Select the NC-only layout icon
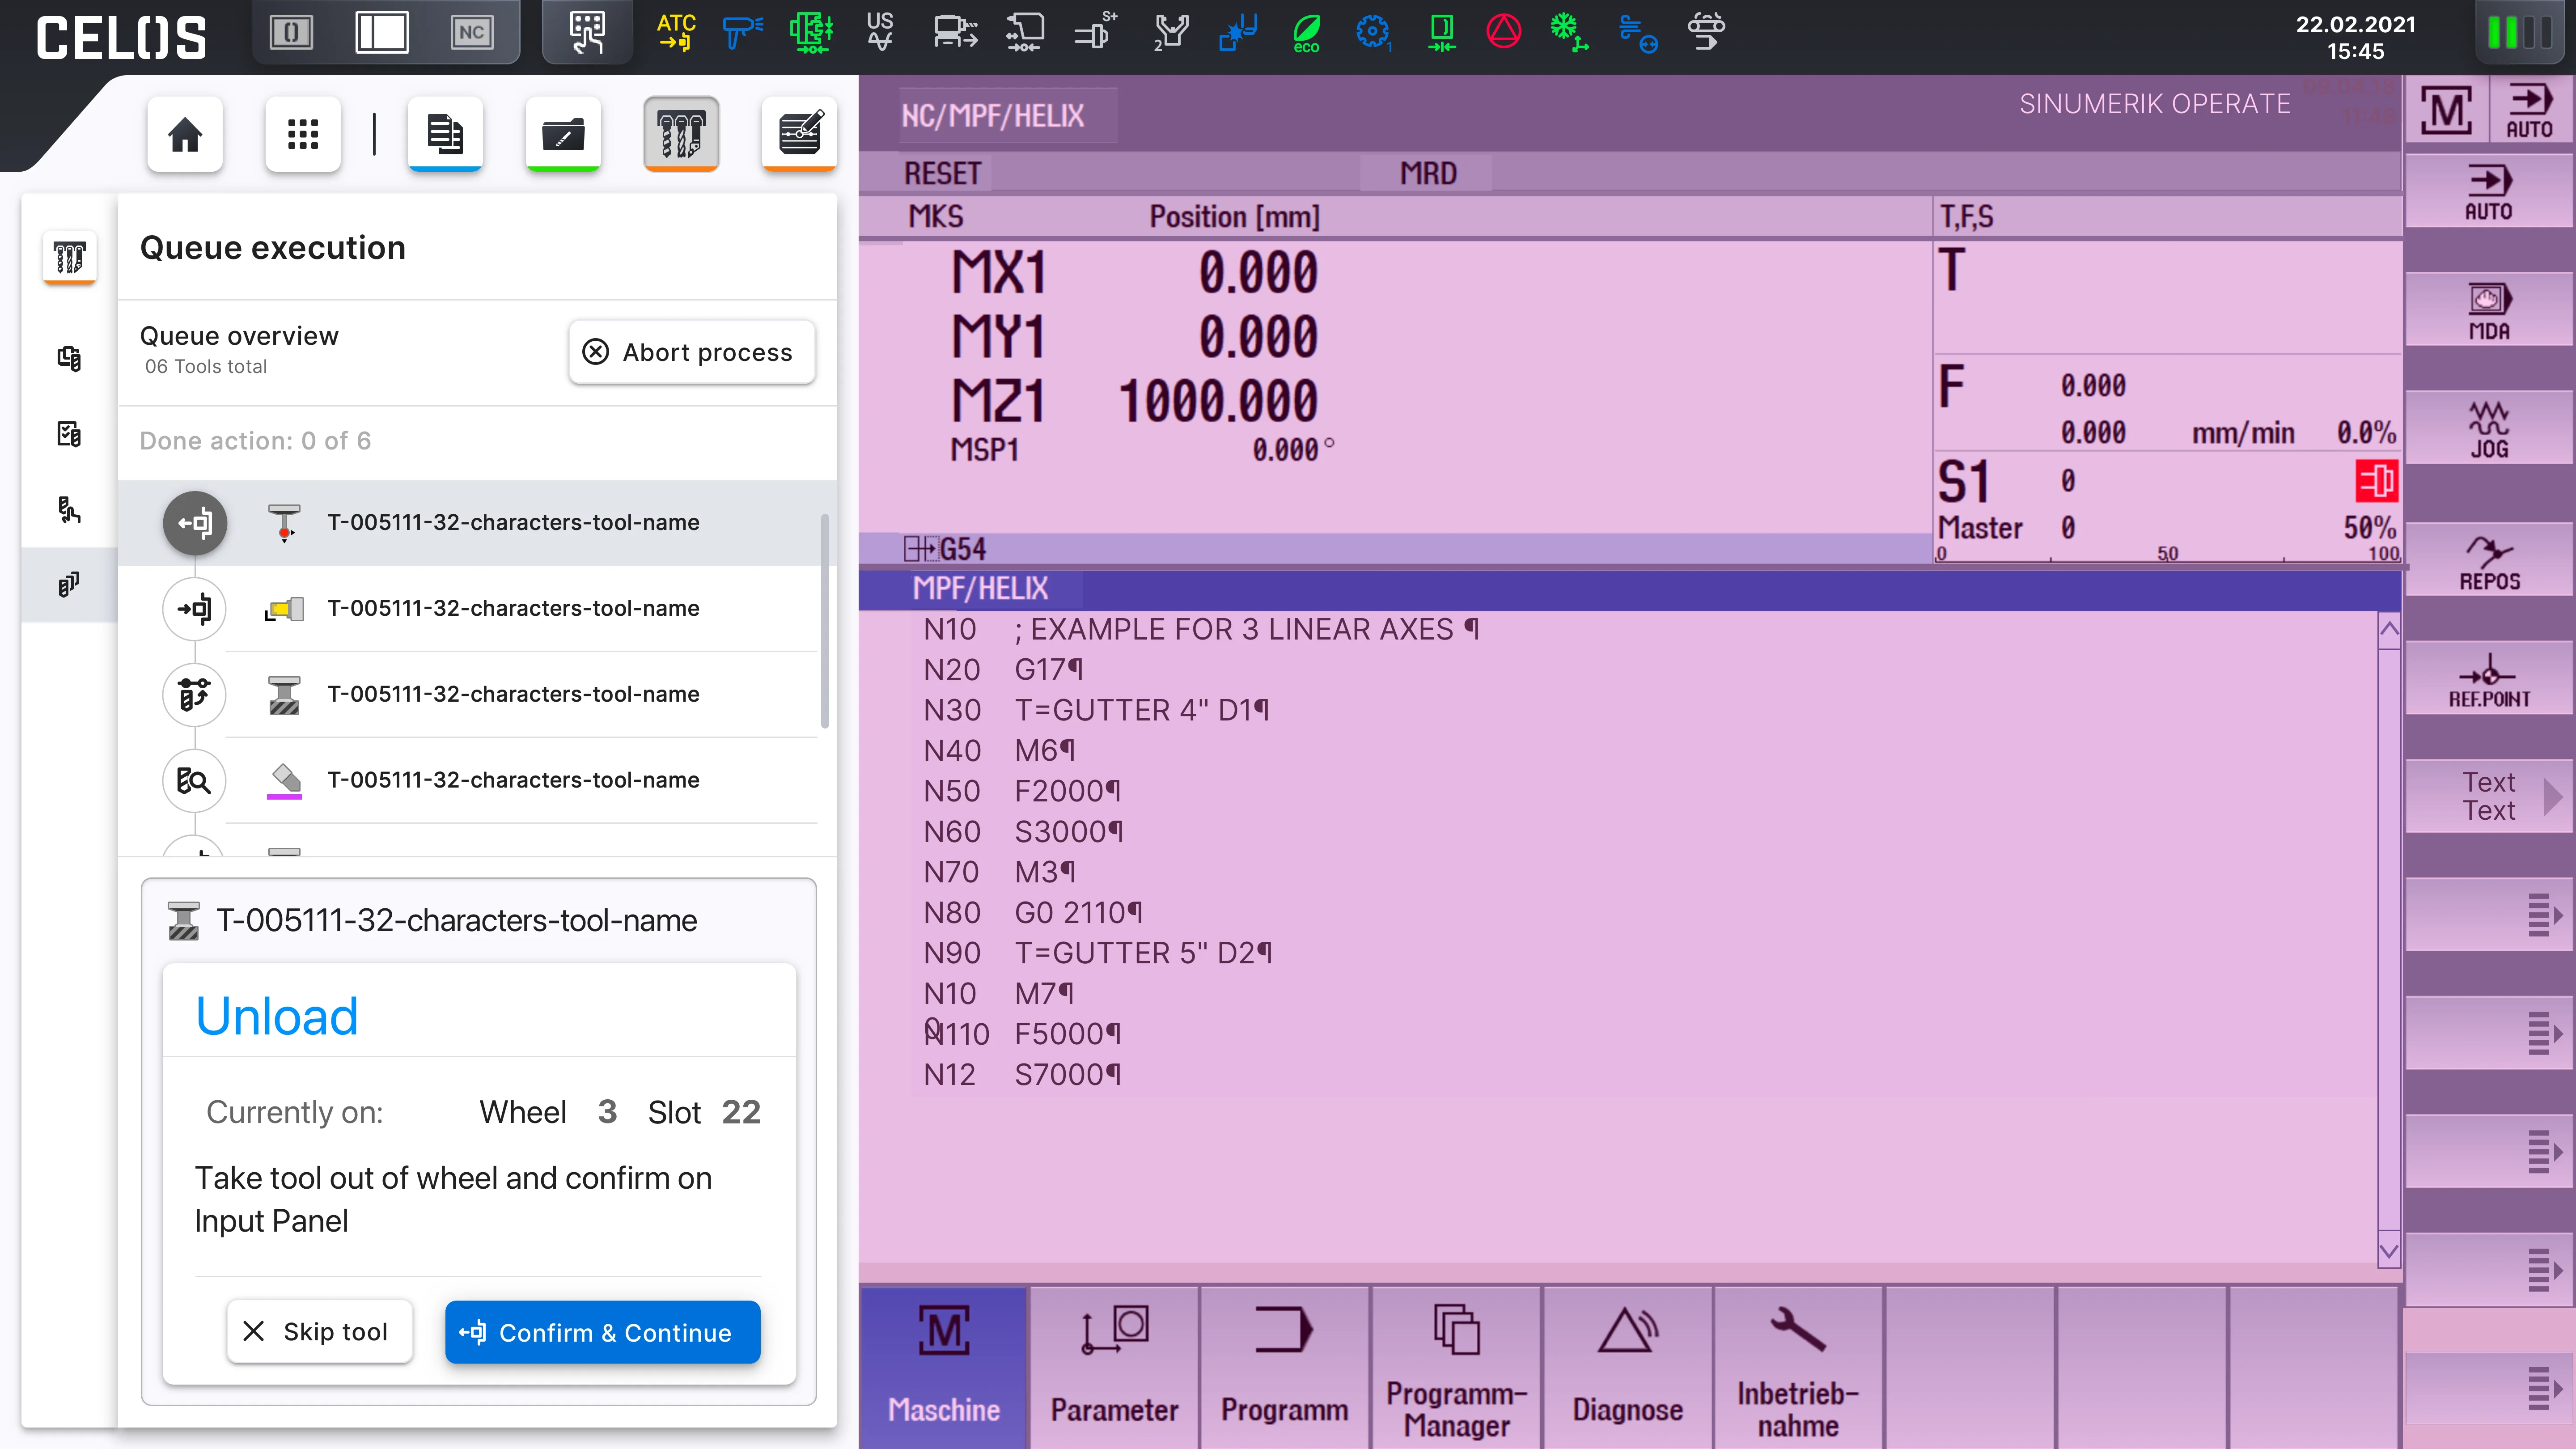 pos(471,32)
